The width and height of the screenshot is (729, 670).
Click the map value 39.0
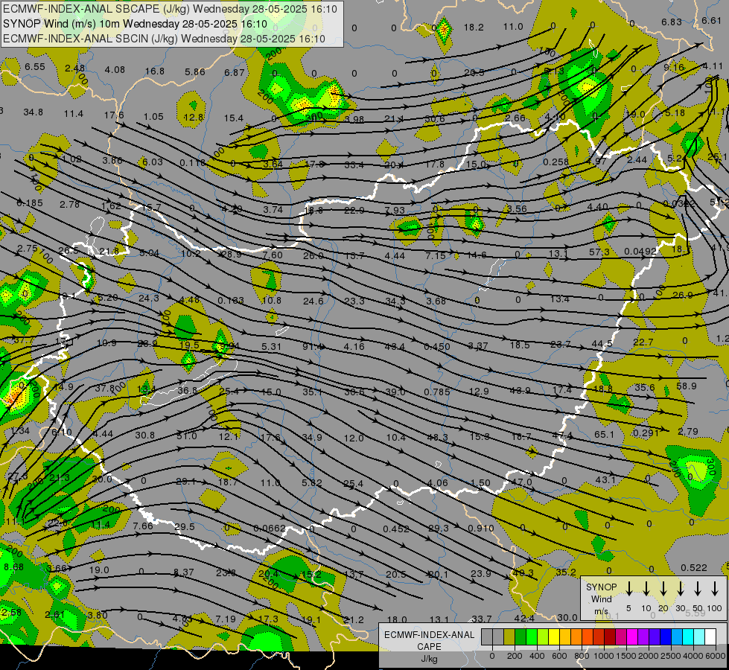(395, 392)
